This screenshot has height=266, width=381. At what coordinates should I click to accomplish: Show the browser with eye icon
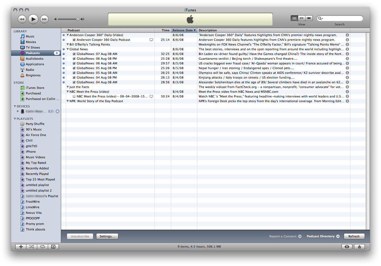pos(347,247)
